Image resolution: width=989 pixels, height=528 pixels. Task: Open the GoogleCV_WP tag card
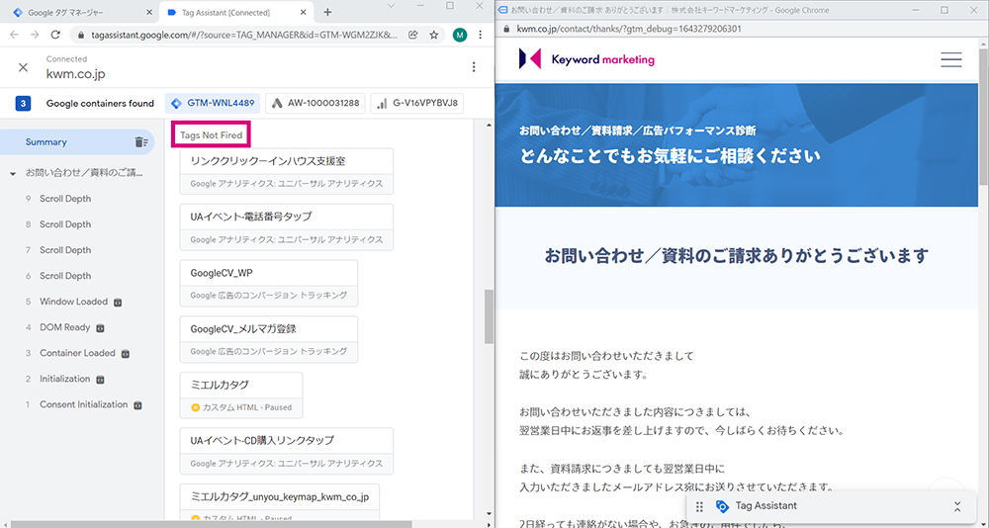[269, 283]
